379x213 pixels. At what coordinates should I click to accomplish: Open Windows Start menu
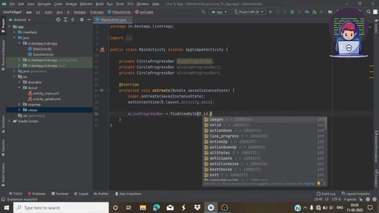[x=7, y=208]
